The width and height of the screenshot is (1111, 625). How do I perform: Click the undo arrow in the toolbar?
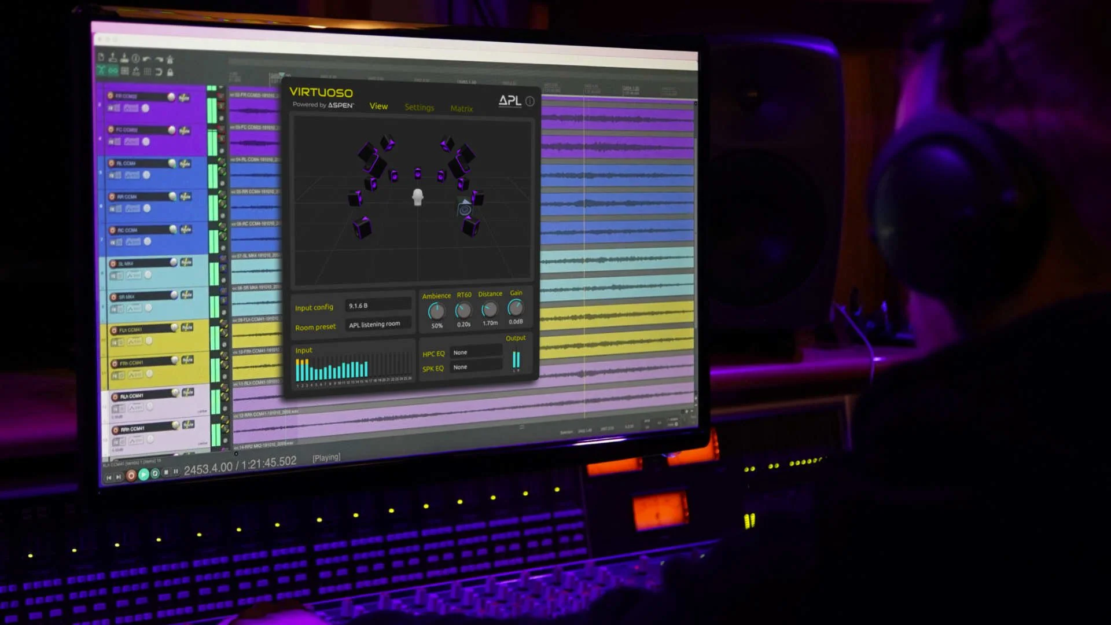147,58
